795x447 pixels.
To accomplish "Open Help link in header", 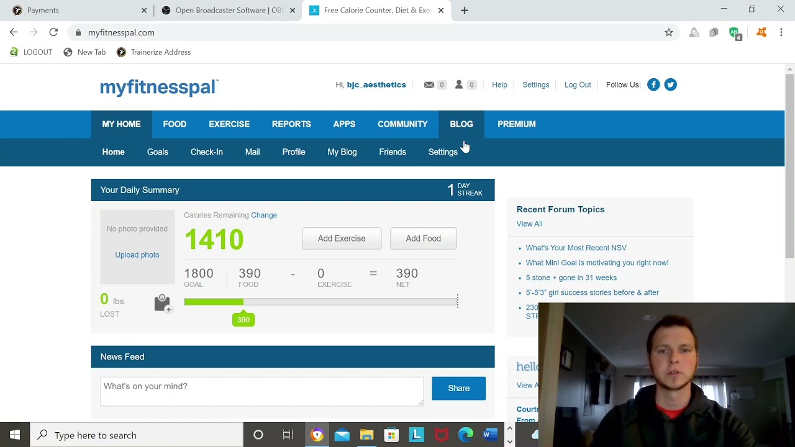I will click(499, 85).
